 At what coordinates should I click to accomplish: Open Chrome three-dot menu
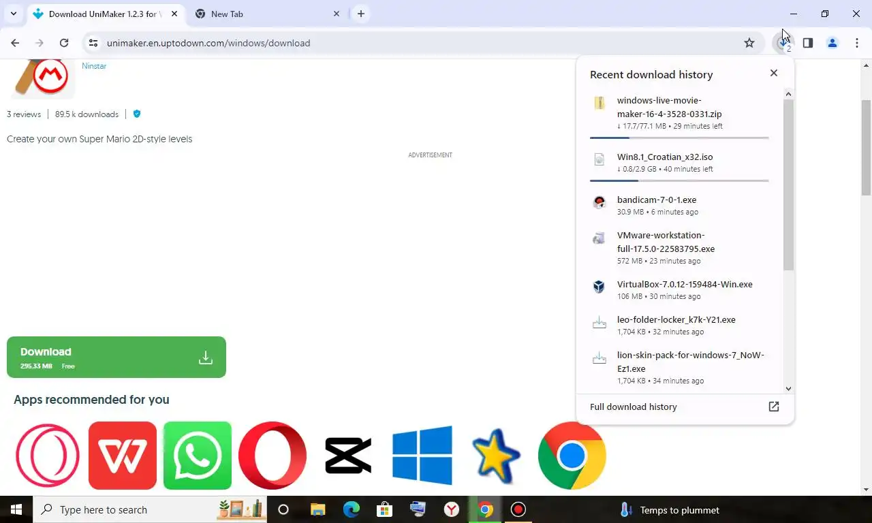click(x=857, y=43)
